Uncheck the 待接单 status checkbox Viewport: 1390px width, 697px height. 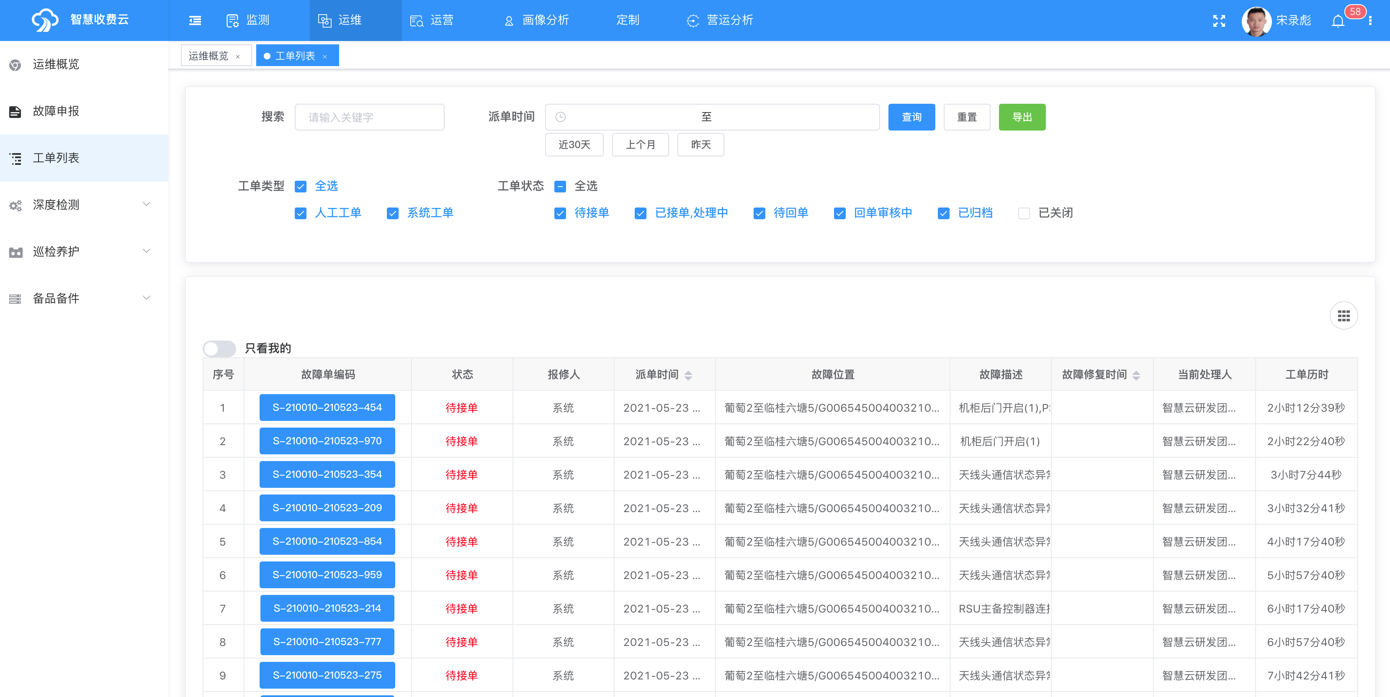560,213
